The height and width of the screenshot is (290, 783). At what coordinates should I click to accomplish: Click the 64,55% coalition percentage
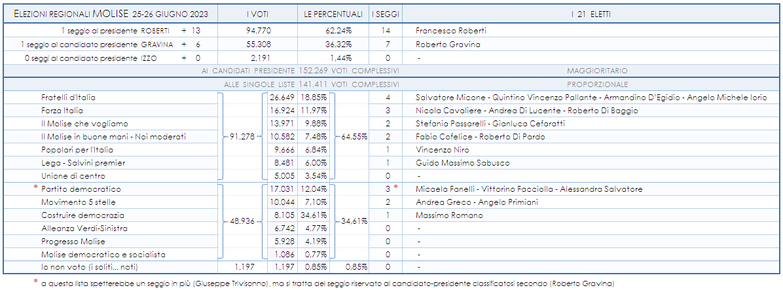tap(354, 137)
